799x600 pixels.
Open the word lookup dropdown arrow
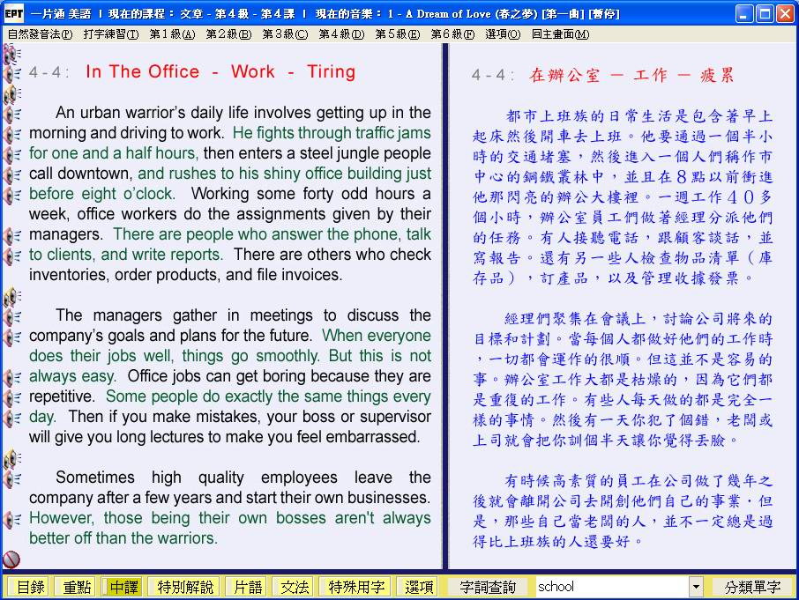coord(696,587)
